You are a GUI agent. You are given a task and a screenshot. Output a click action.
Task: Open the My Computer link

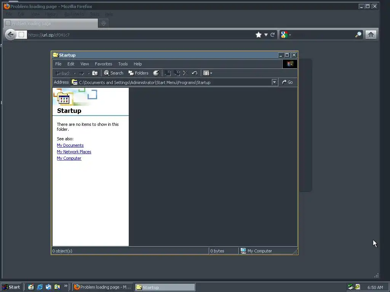coord(69,158)
